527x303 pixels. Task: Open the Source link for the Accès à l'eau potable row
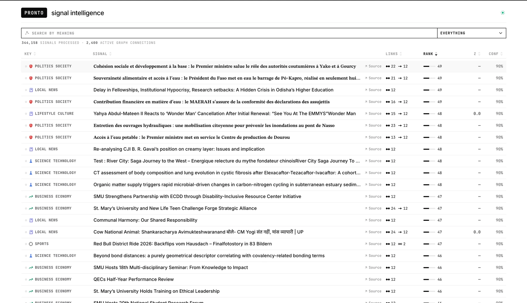point(373,137)
